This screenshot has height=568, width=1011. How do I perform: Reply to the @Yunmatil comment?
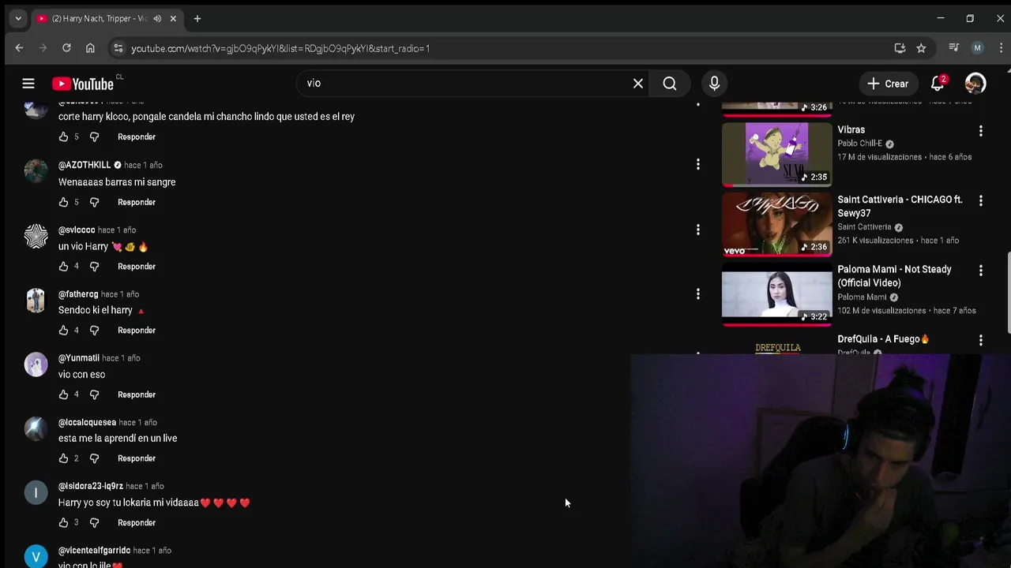137,394
